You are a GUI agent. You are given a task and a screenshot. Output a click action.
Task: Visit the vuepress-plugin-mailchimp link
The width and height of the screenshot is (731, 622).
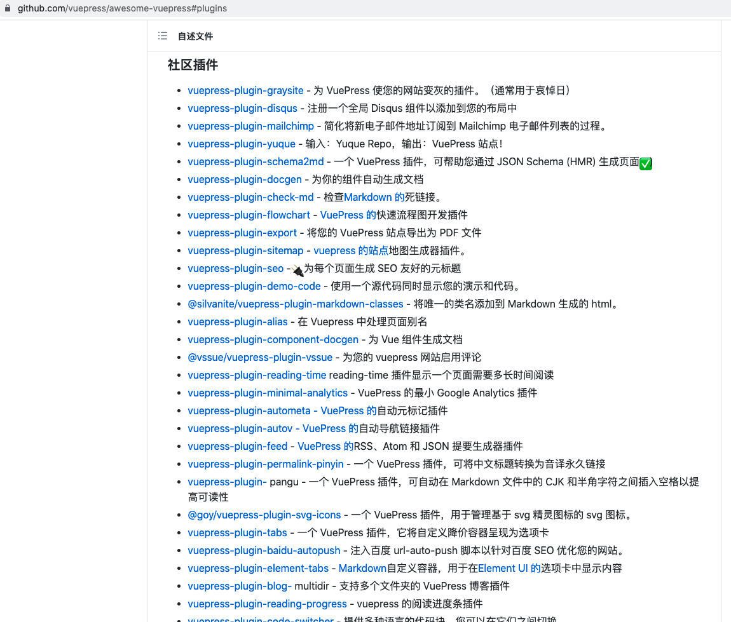point(251,126)
